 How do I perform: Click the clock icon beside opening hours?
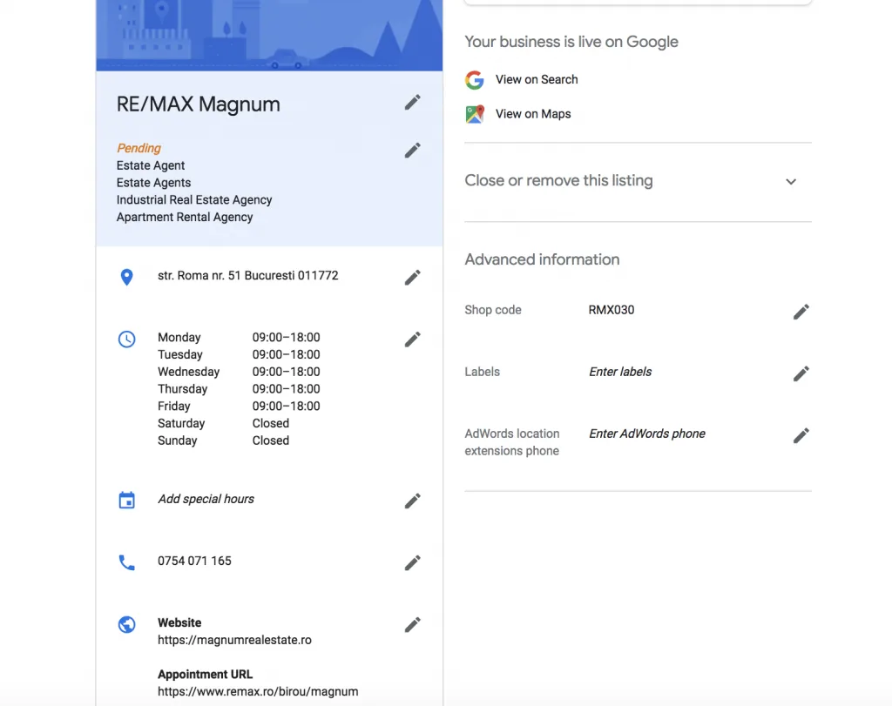127,339
